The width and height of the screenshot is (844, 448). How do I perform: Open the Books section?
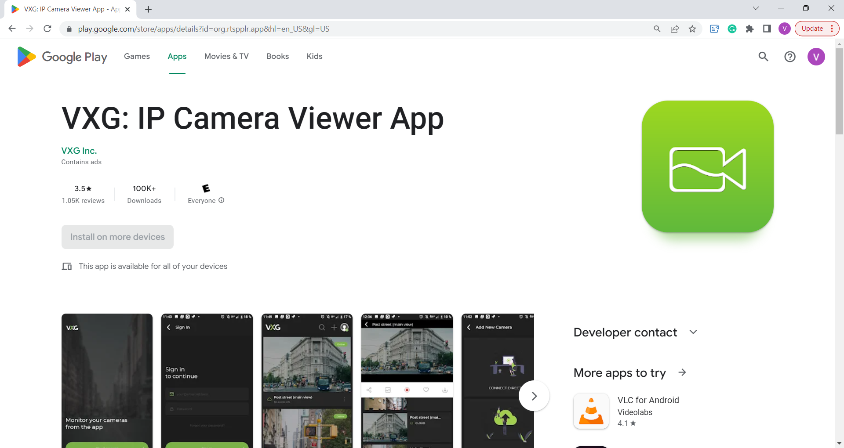277,56
